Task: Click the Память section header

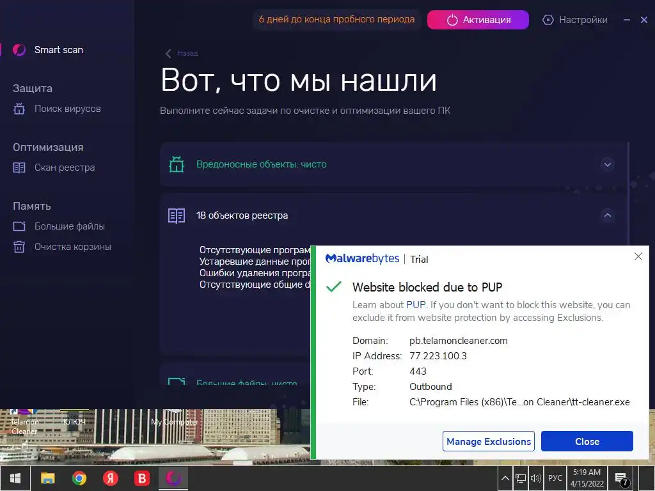Action: [32, 207]
